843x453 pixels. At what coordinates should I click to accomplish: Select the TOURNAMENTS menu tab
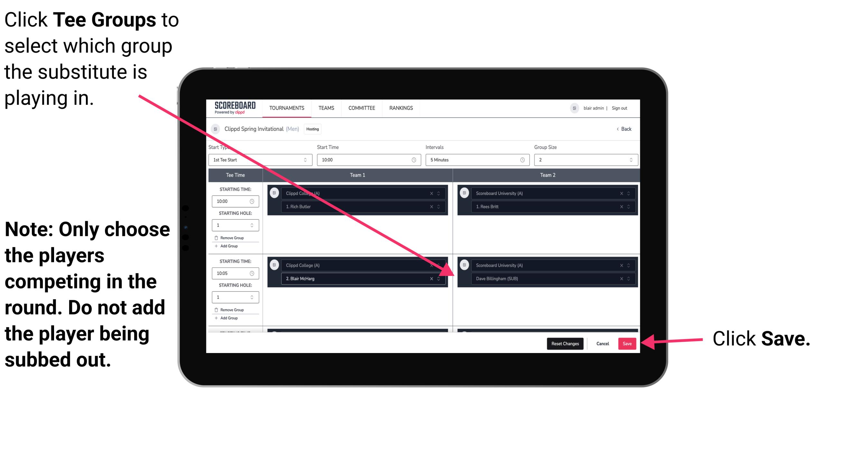(285, 108)
